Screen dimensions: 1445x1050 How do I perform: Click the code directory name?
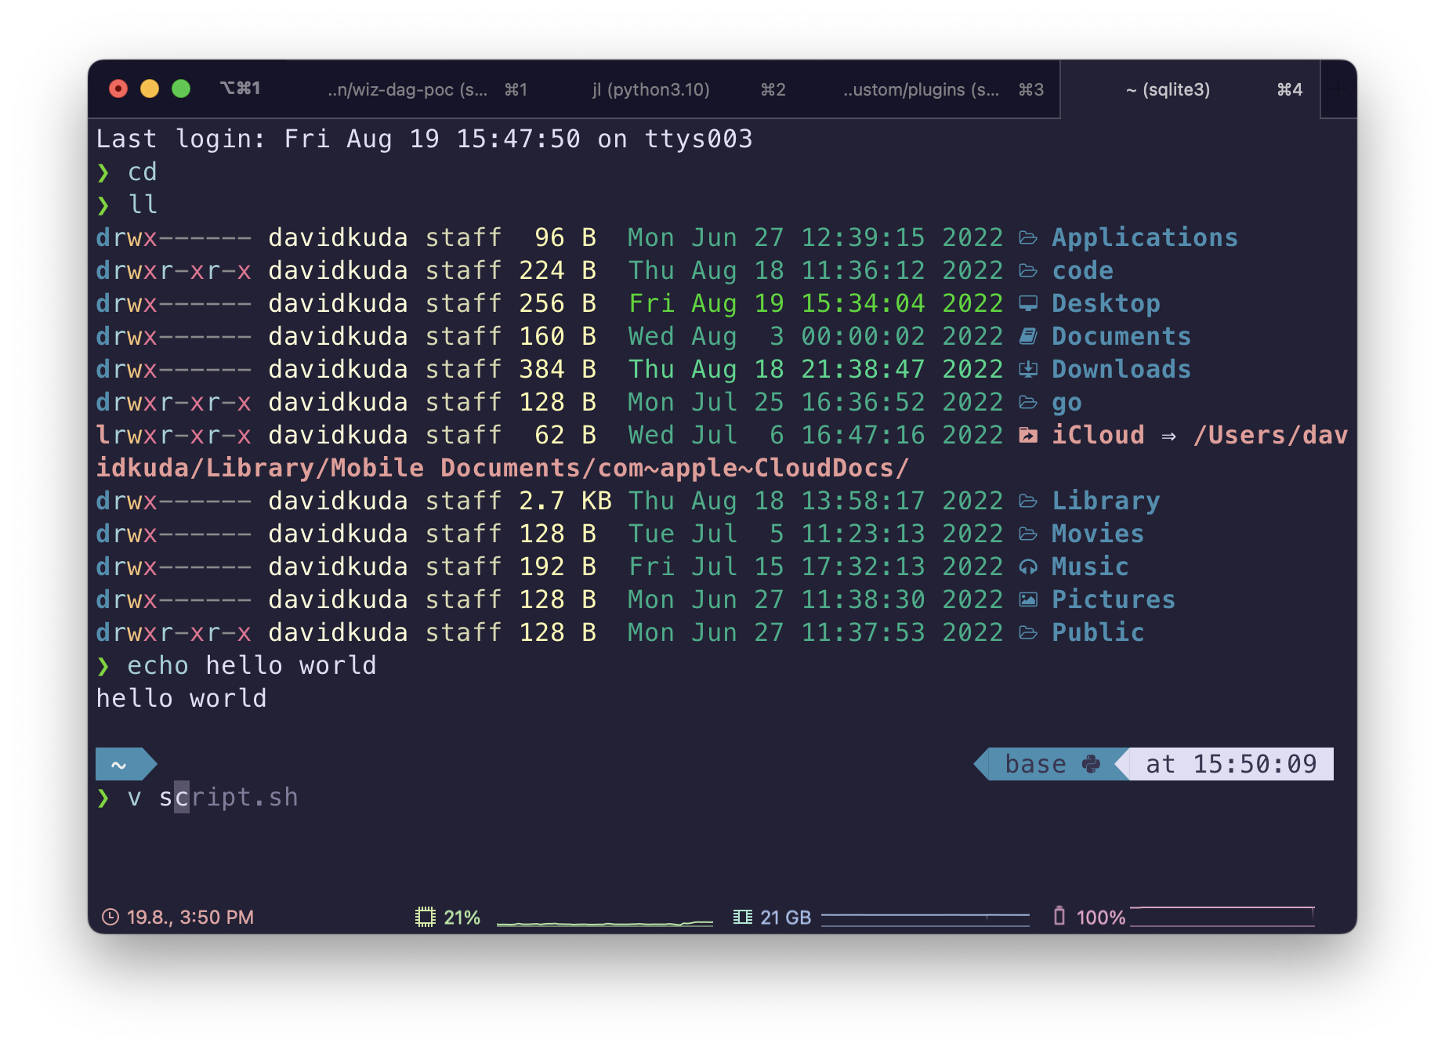(x=1082, y=270)
